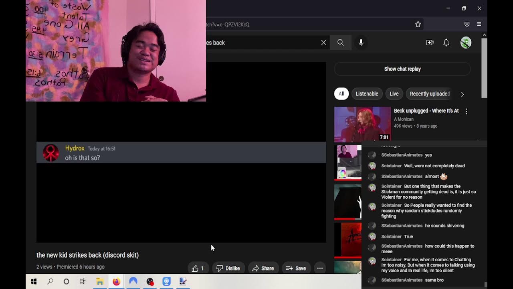This screenshot has width=513, height=289.
Task: Toggle the Dislike button
Action: (x=228, y=268)
